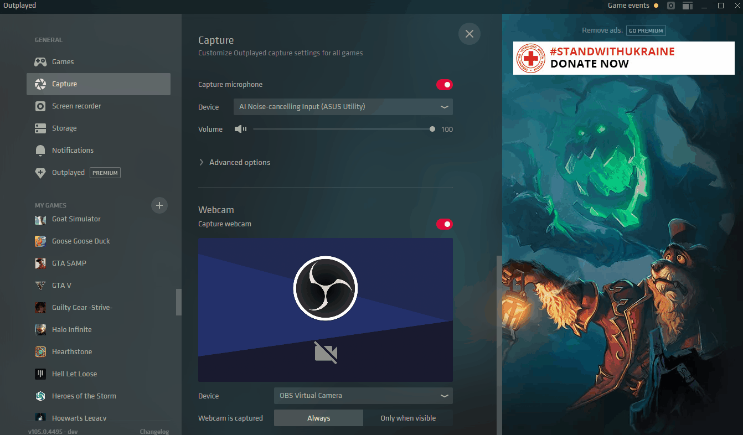Click the Red Cross logo in the ad banner
This screenshot has height=435, width=743.
coord(530,58)
